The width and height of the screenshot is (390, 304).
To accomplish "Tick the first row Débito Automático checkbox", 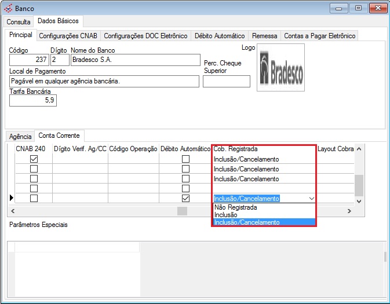I will point(185,159).
